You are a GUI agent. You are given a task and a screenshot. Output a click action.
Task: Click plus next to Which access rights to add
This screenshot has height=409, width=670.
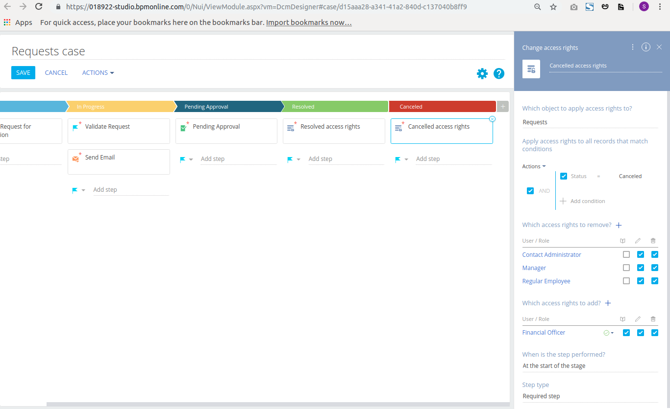click(608, 303)
